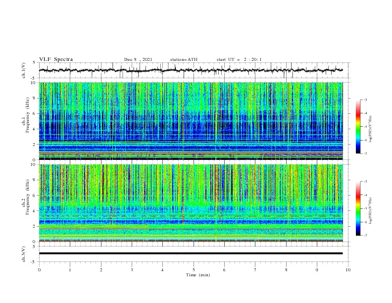392x303 pixels.
Task: Click the upper log(PSD) colorbar label
Action: click(x=371, y=129)
